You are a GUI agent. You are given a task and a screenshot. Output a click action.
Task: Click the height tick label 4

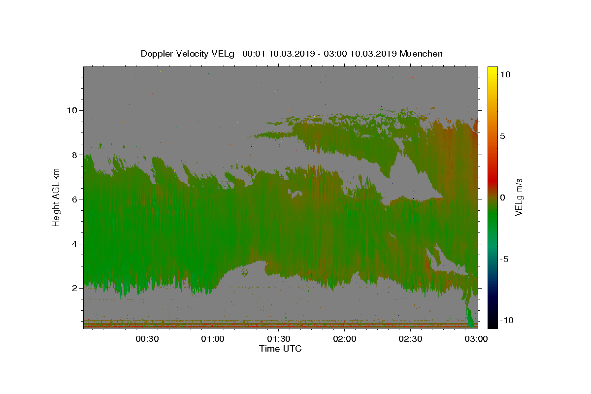click(75, 244)
